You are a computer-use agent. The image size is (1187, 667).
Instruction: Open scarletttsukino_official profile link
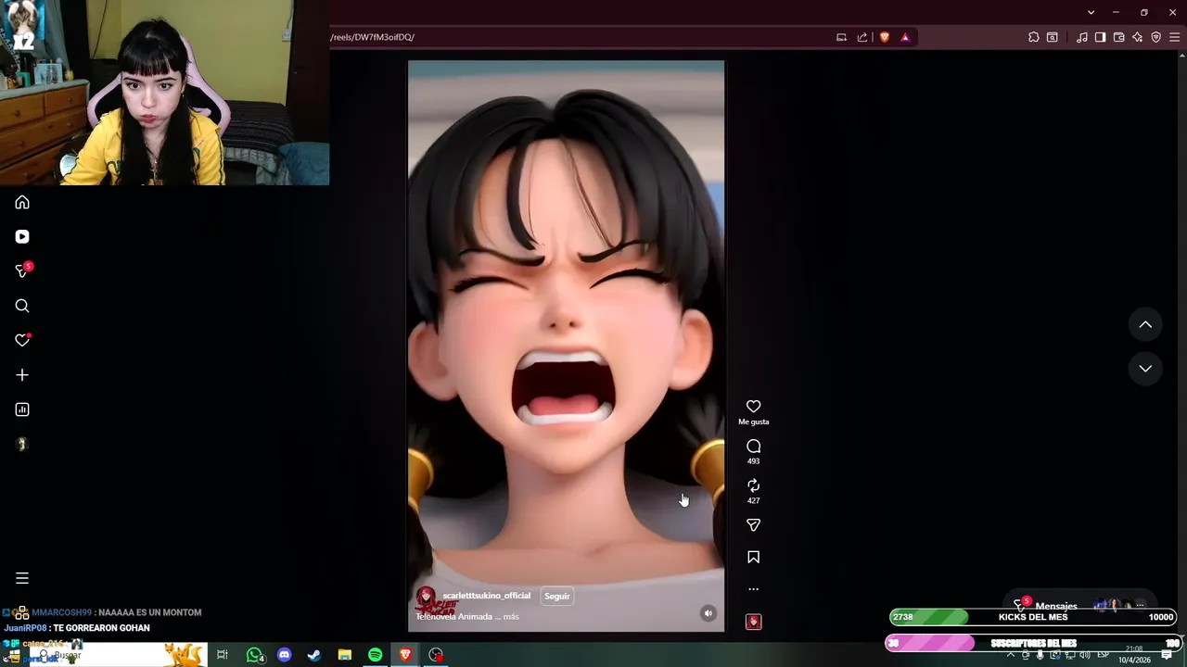[486, 596]
